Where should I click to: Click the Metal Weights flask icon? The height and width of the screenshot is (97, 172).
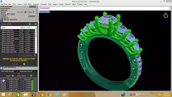pyautogui.click(x=2, y=20)
